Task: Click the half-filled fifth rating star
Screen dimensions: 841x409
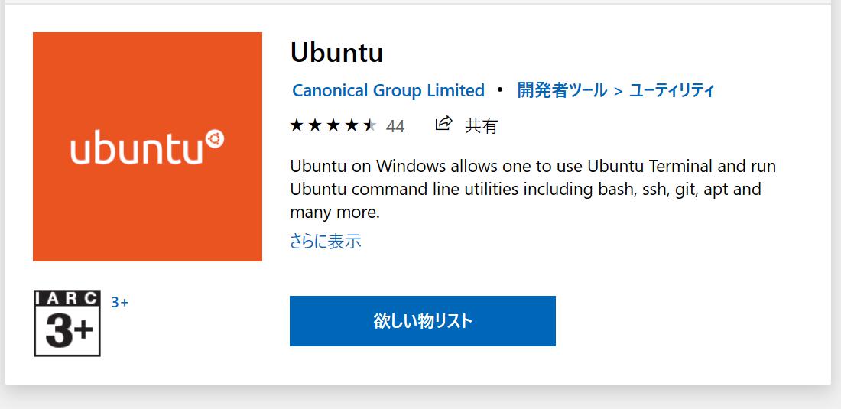Action: [370, 126]
